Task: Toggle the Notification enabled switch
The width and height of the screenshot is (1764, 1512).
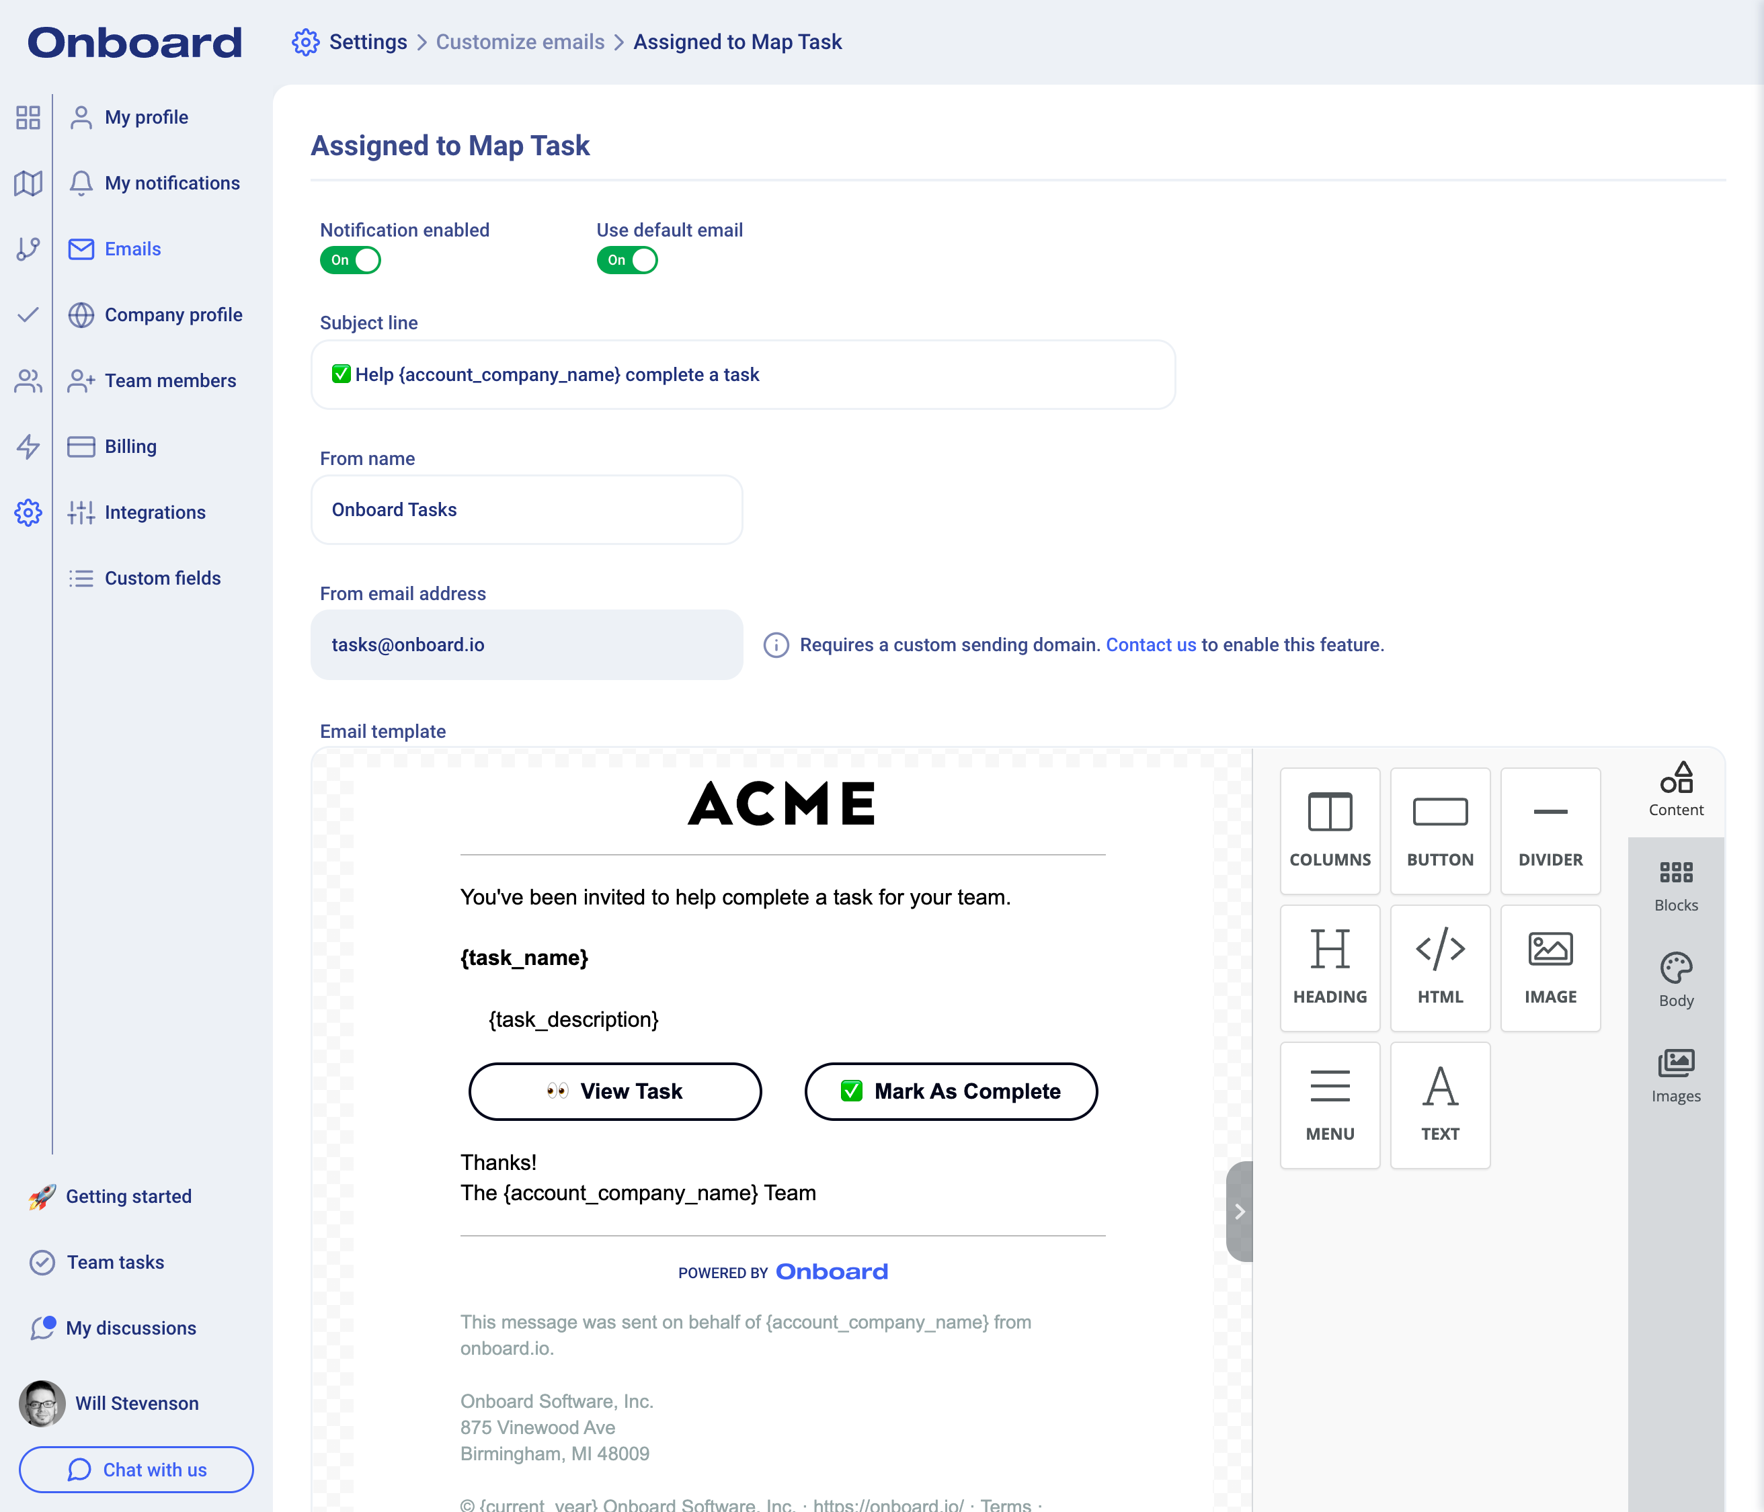Action: pos(350,259)
